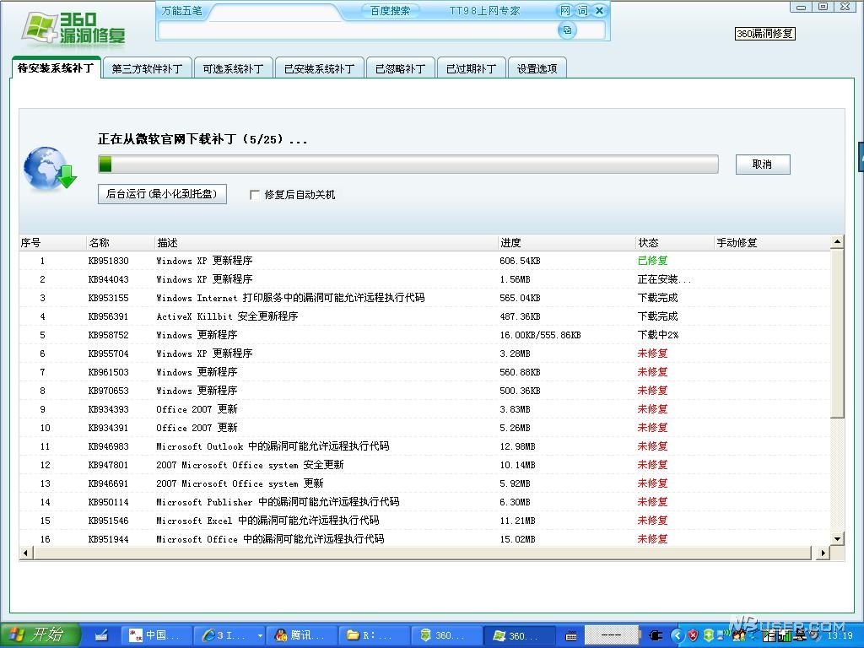The height and width of the screenshot is (648, 864).
Task: Click the round expand icon below 网
Action: 567,30
